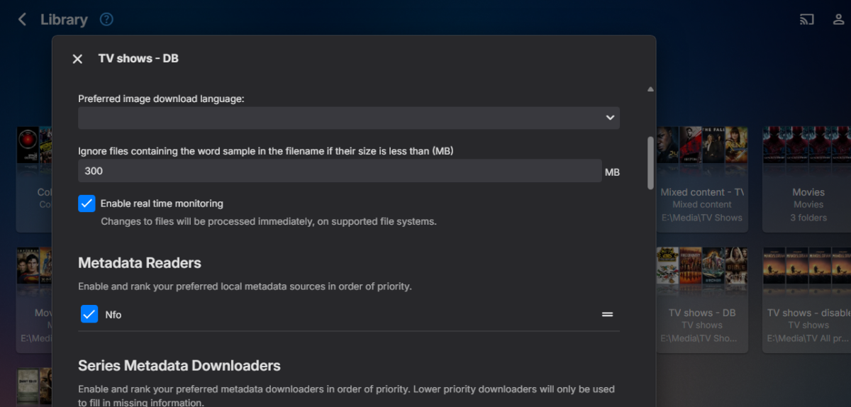Image resolution: width=851 pixels, height=407 pixels.
Task: Click the Library page title
Action: [64, 20]
